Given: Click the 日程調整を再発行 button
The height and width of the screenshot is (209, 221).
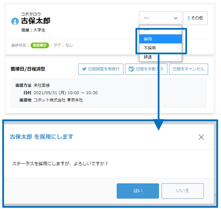Looking at the screenshot, I should point(101,69).
